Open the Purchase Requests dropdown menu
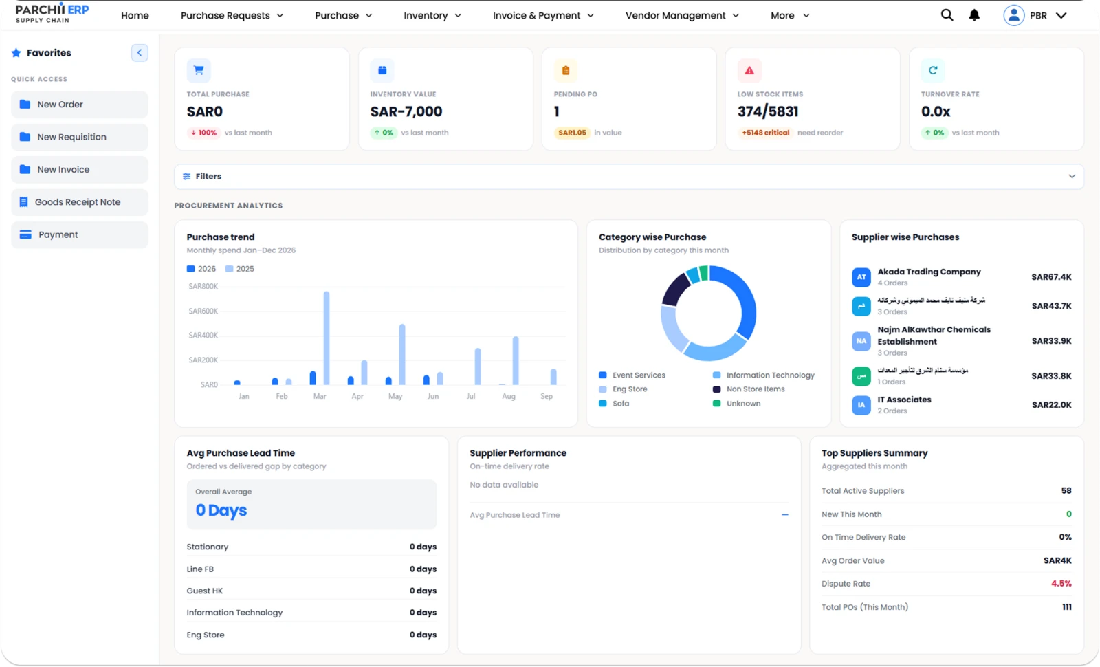Screen dimensions: 1100x667 point(232,15)
